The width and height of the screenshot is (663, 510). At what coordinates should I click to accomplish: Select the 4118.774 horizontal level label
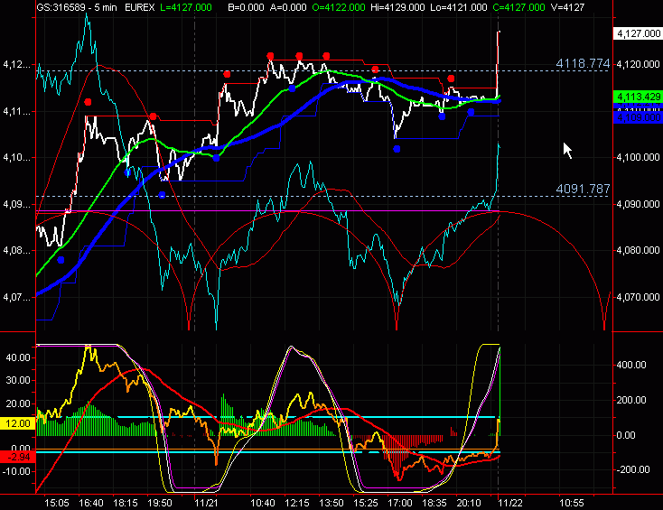tap(583, 64)
